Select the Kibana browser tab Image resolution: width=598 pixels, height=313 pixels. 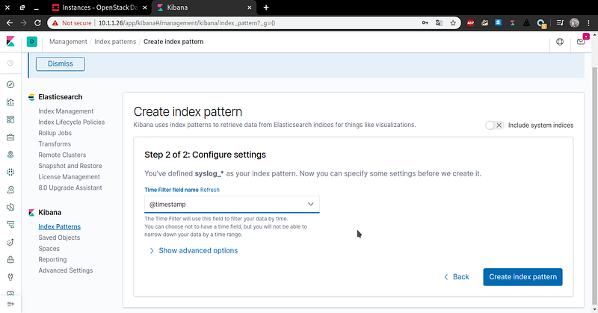pyautogui.click(x=204, y=7)
